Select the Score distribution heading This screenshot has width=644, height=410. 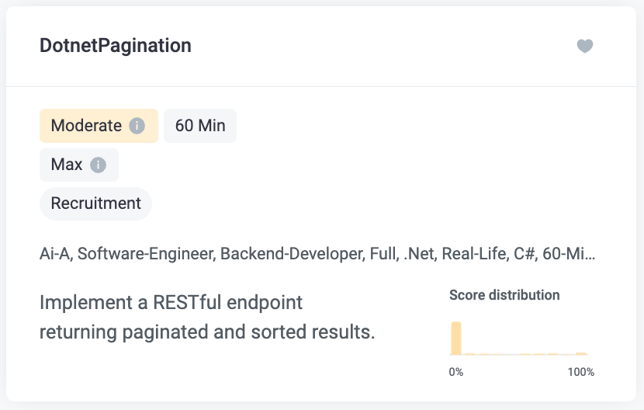(x=504, y=295)
